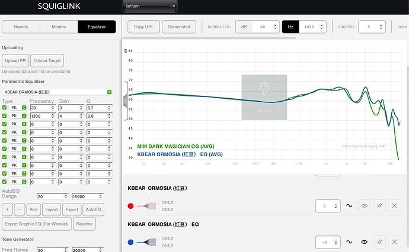Toggle the eighth PK filter checkbox
This screenshot has height=252, width=409.
point(4,165)
